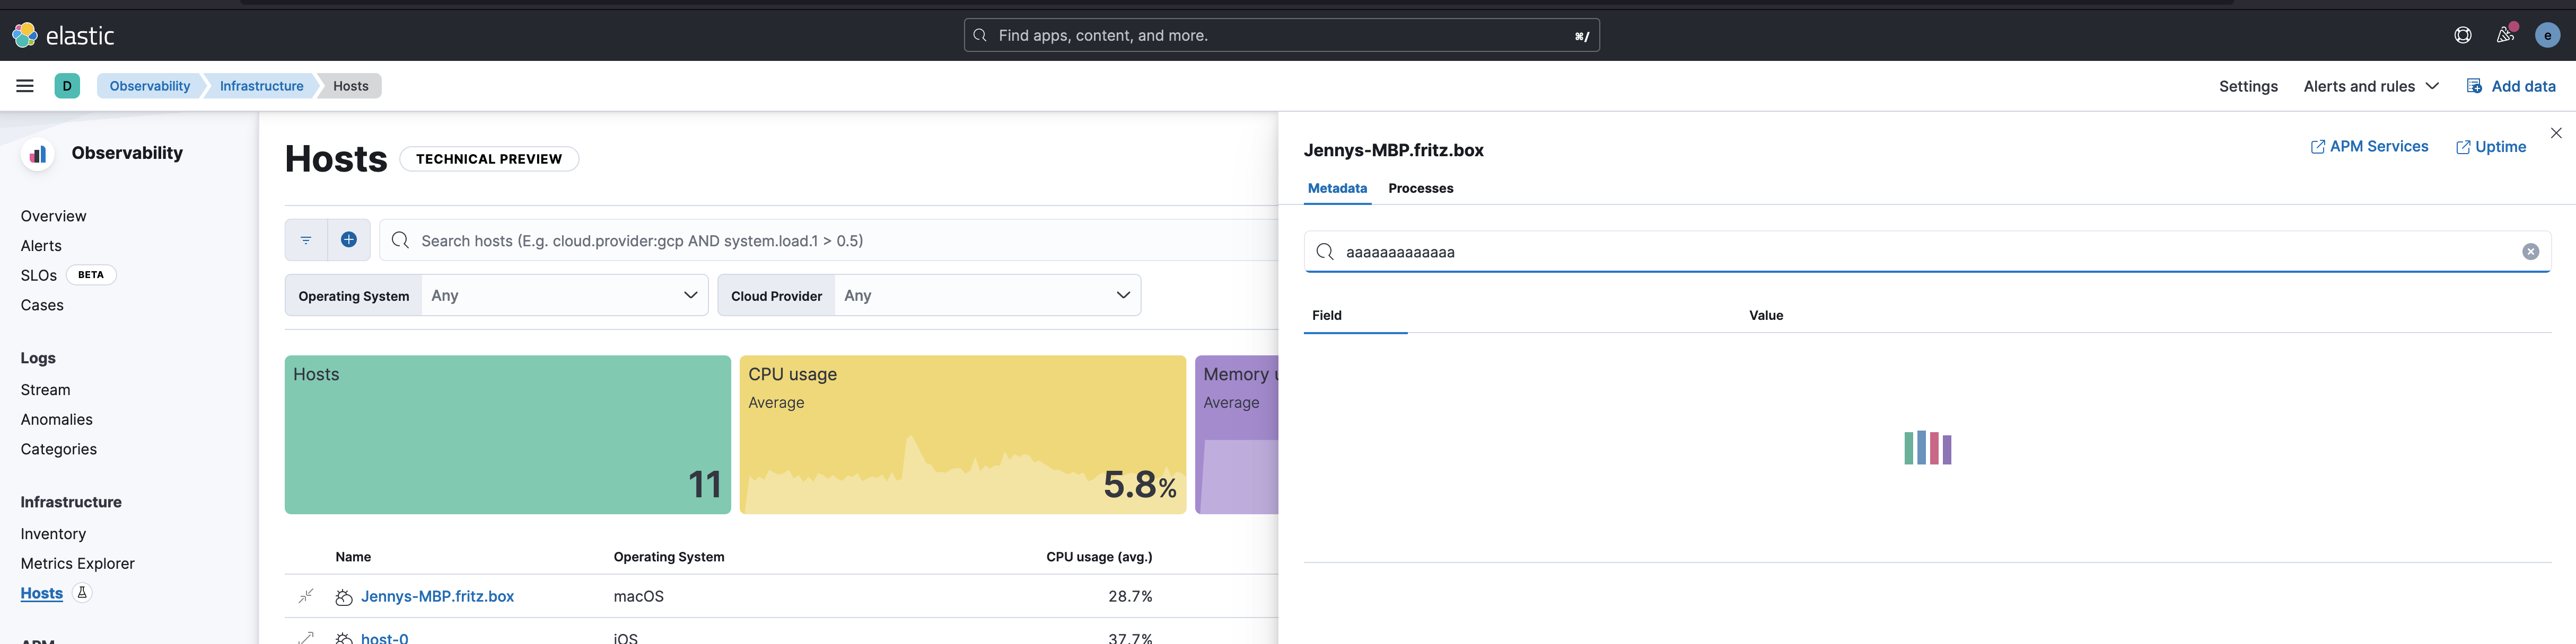
Task: Click the Jennys-MBP.fritz.box flyout title
Action: [1393, 151]
